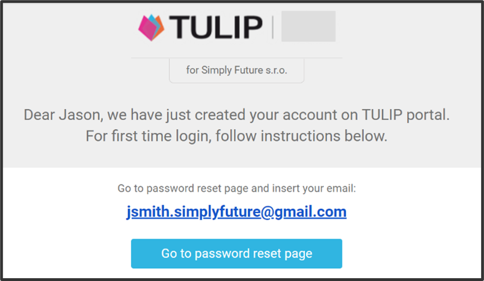Select the "for Simply Future s.r.o." label

click(236, 71)
